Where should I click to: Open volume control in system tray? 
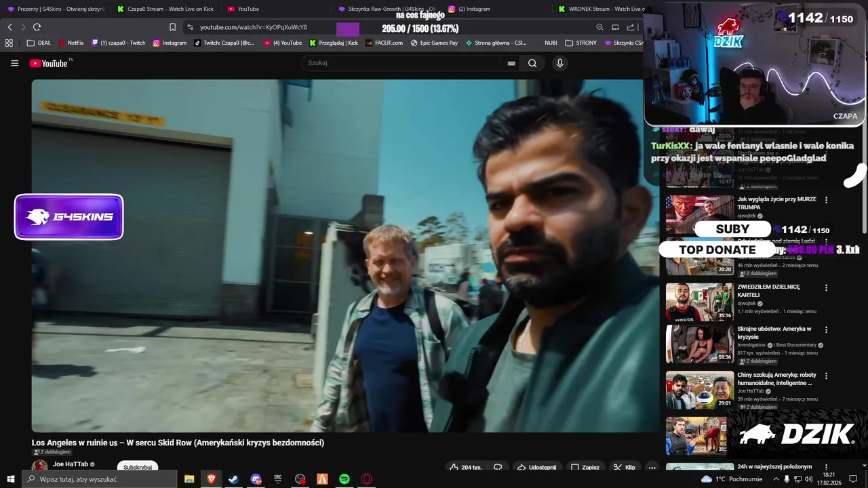[808, 479]
